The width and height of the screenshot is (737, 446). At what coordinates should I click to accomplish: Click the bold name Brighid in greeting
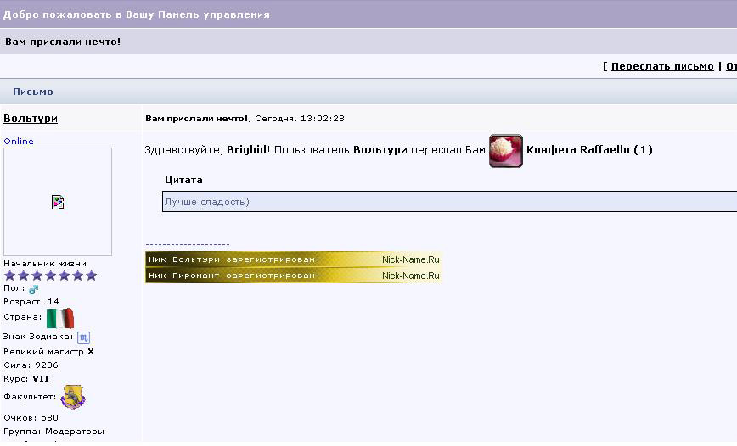[x=247, y=150]
